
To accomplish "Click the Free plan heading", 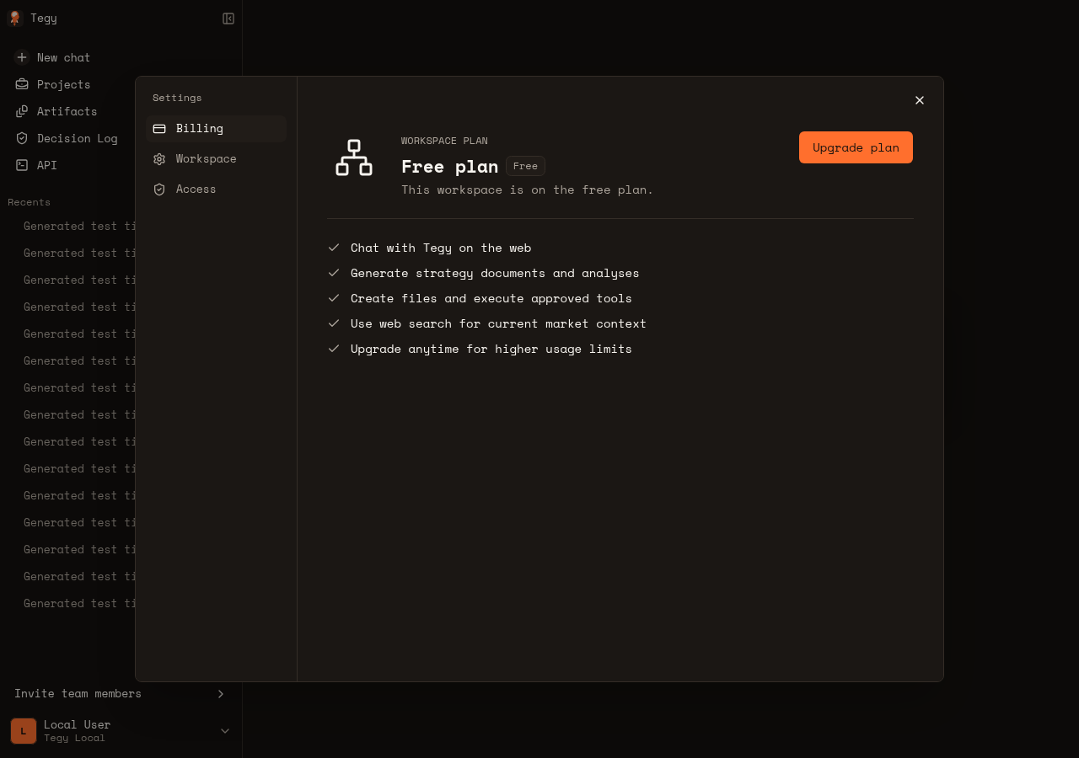I will pyautogui.click(x=450, y=167).
